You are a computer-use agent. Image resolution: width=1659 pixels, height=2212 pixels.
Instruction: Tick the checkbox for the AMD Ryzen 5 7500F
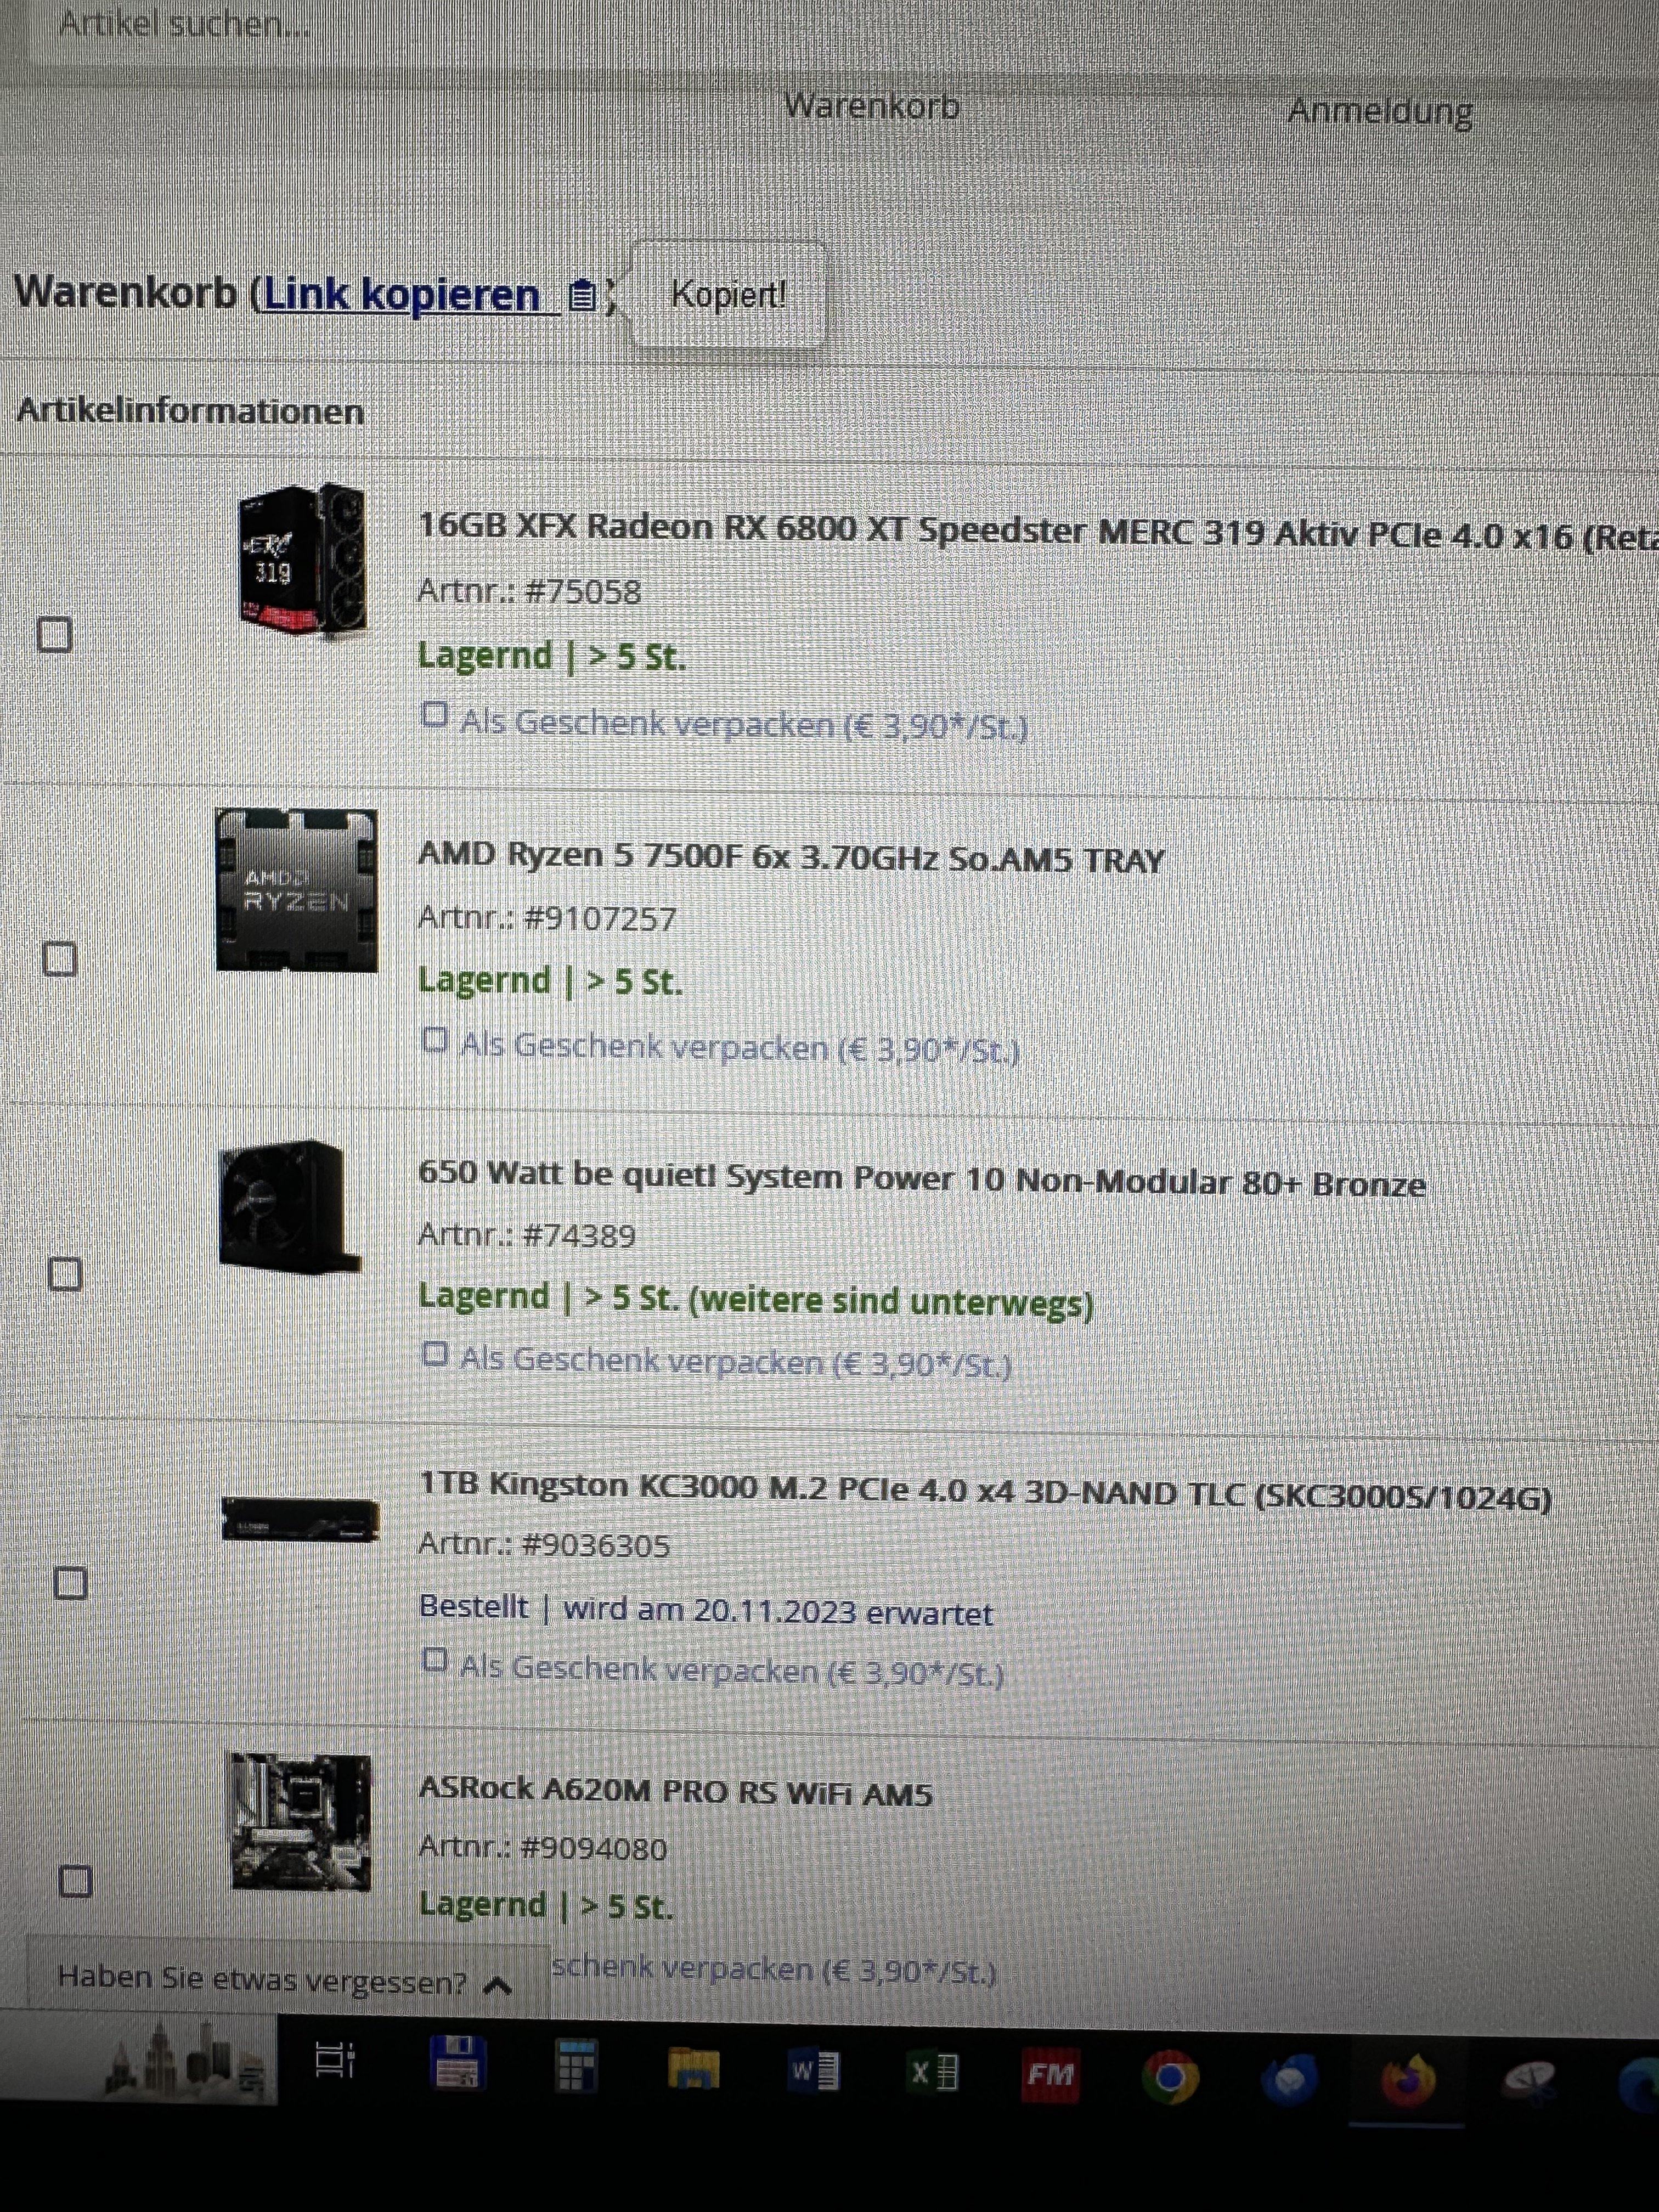point(60,958)
